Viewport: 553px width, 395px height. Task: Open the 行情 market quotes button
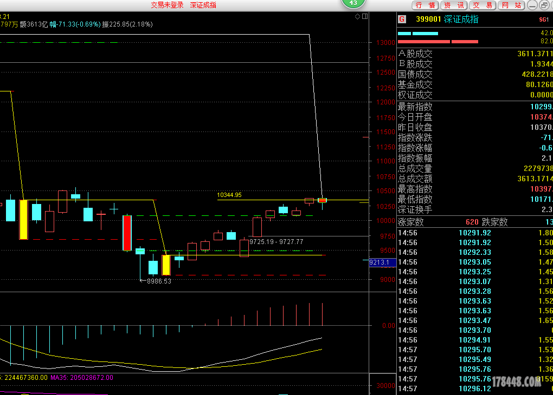(425, 5)
